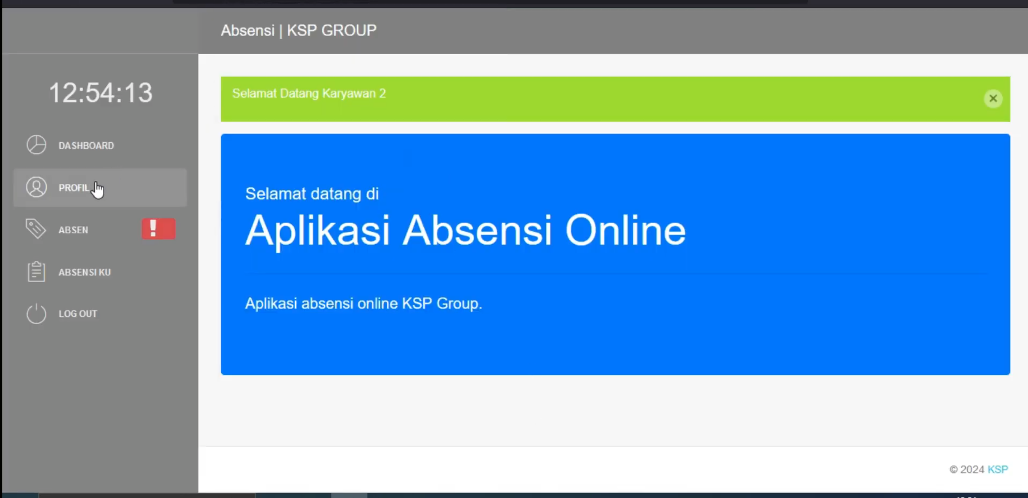Viewport: 1028px width, 498px height.
Task: Click the Absensi Ku clipboard icon
Action: (36, 271)
